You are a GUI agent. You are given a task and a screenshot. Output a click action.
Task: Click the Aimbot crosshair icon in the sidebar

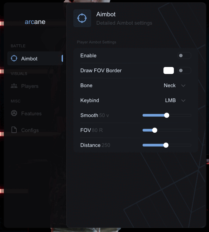click(14, 58)
